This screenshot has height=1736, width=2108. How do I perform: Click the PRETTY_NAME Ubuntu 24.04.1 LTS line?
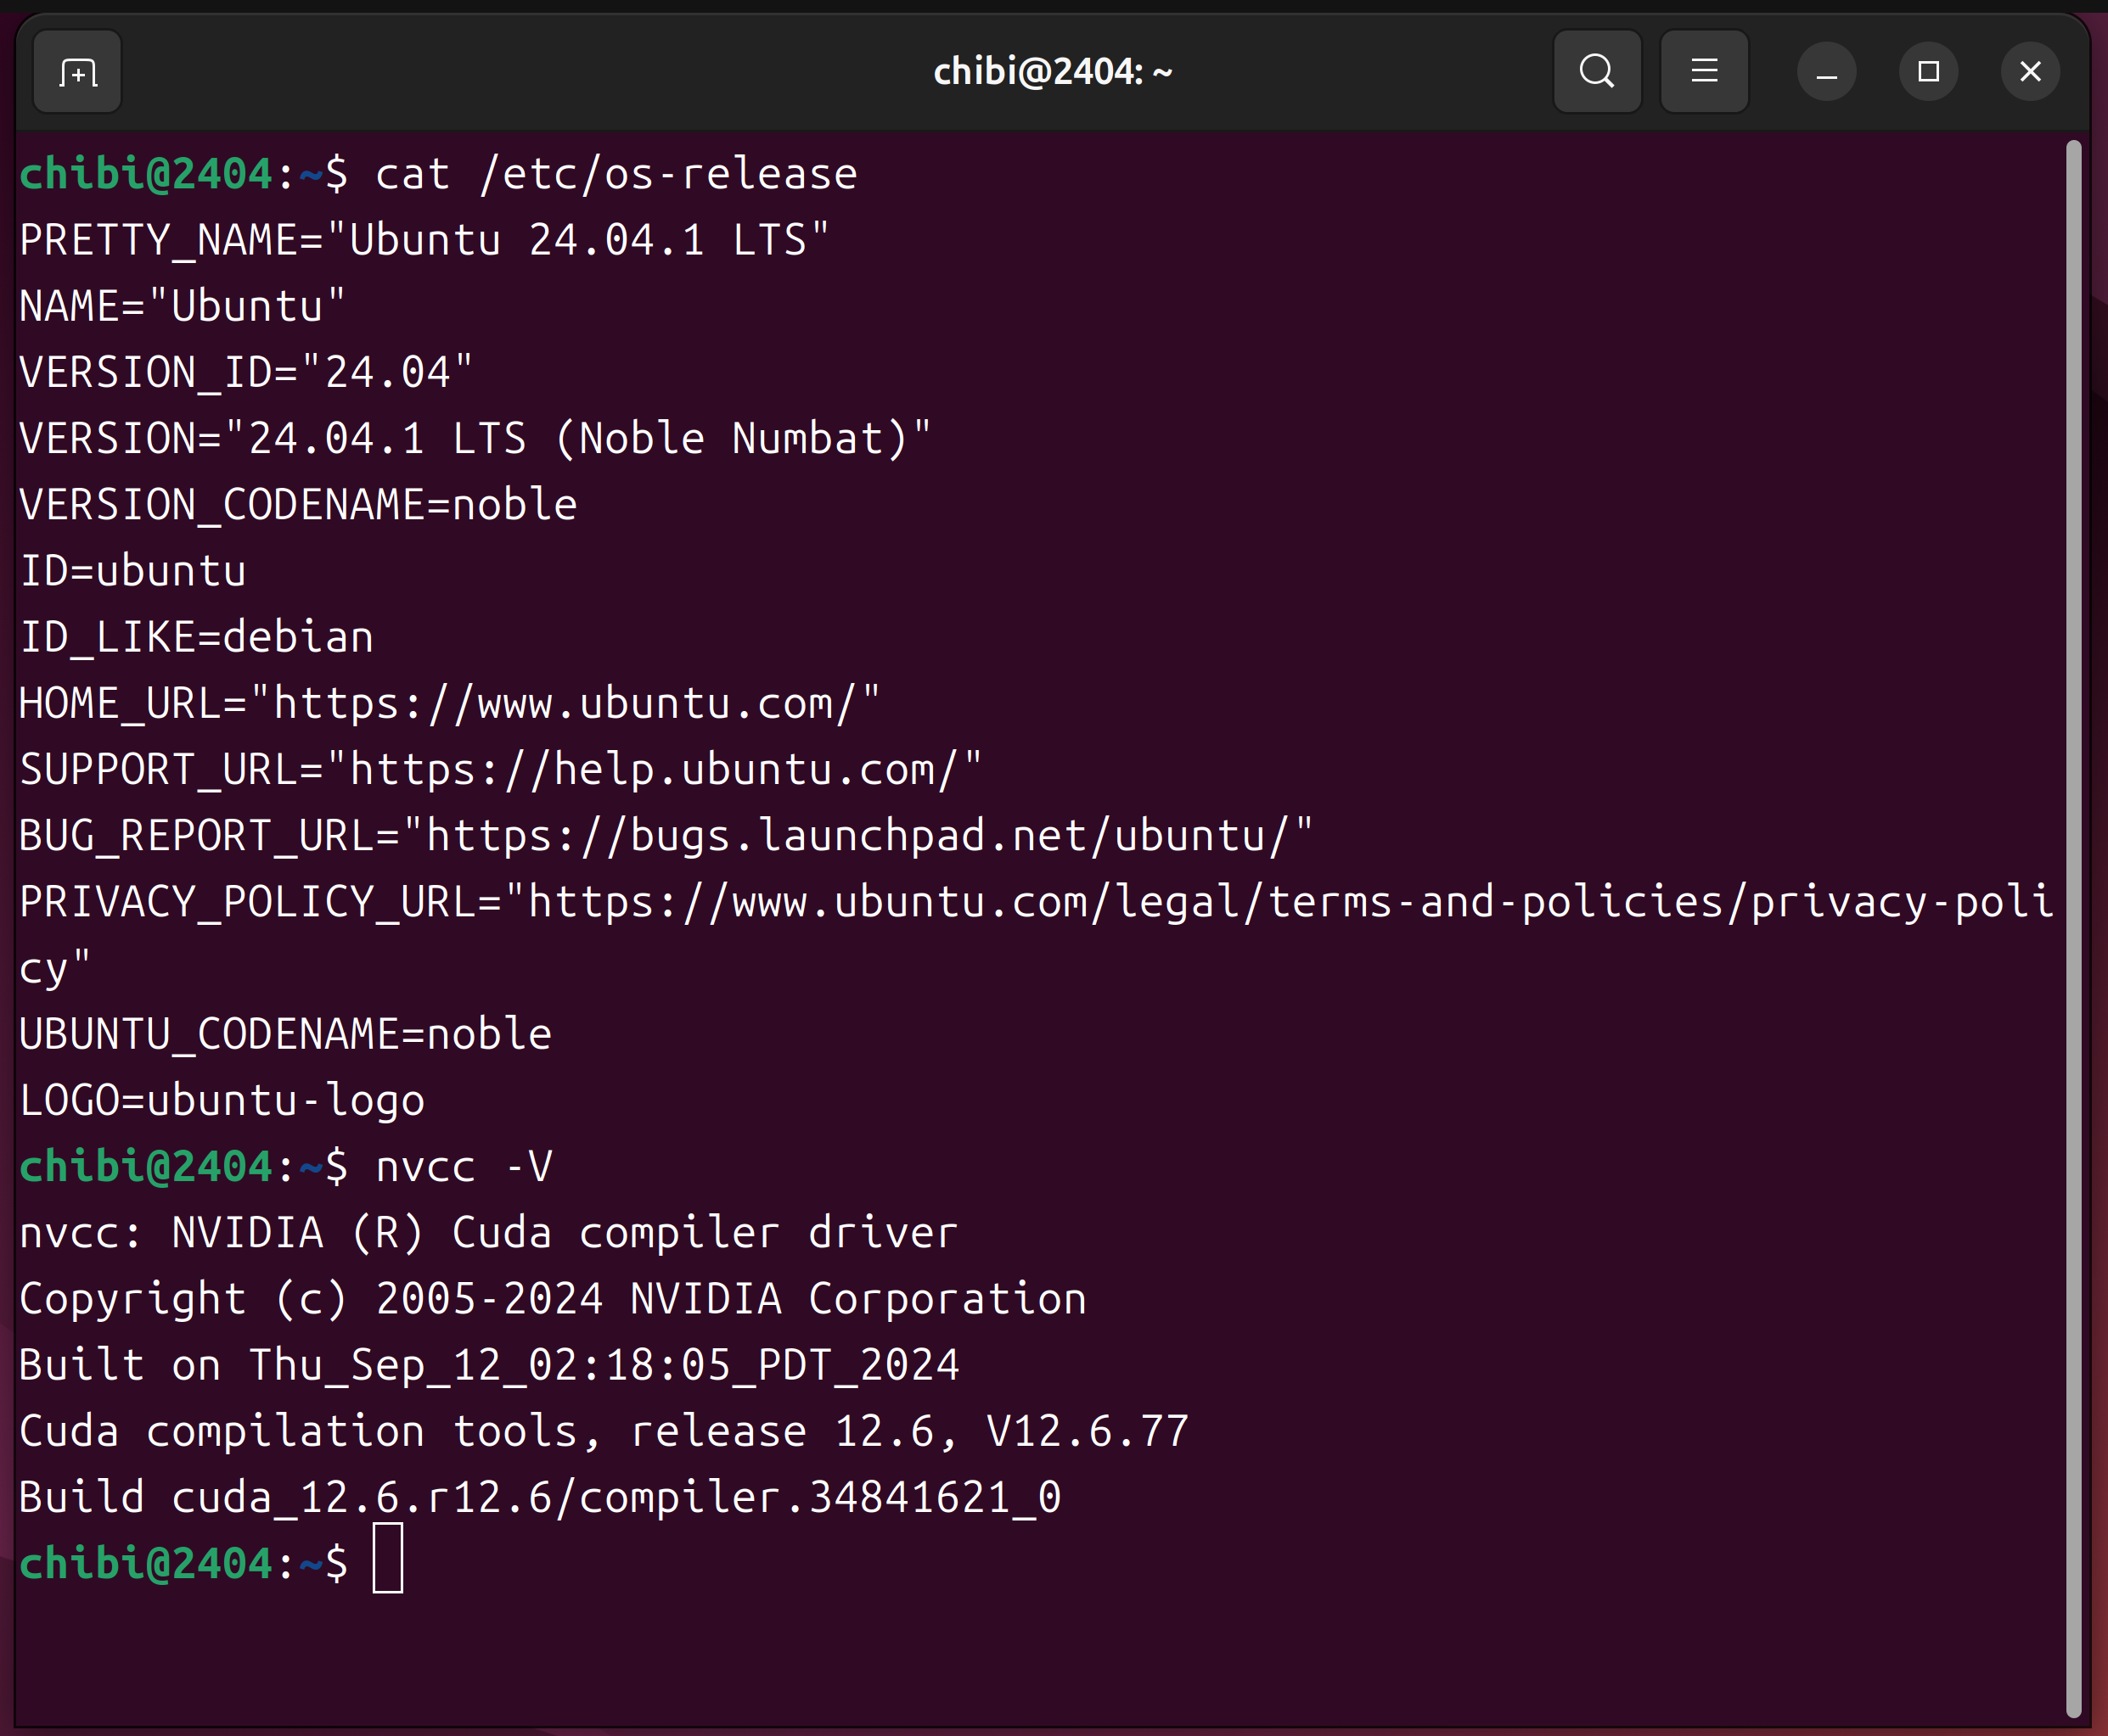tap(424, 241)
